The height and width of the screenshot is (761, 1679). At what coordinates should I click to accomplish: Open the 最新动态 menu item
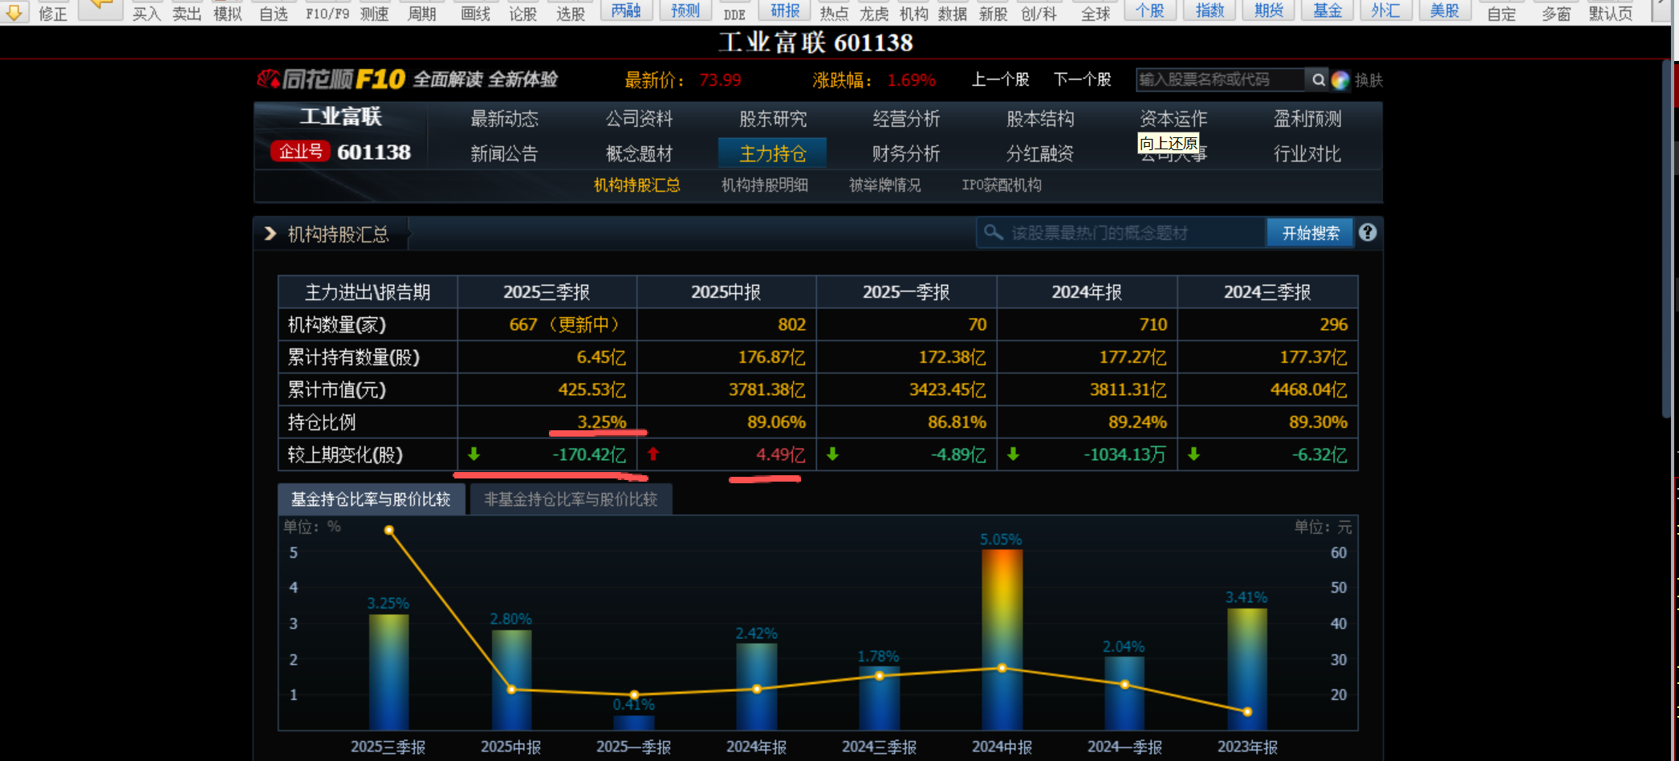click(x=504, y=119)
